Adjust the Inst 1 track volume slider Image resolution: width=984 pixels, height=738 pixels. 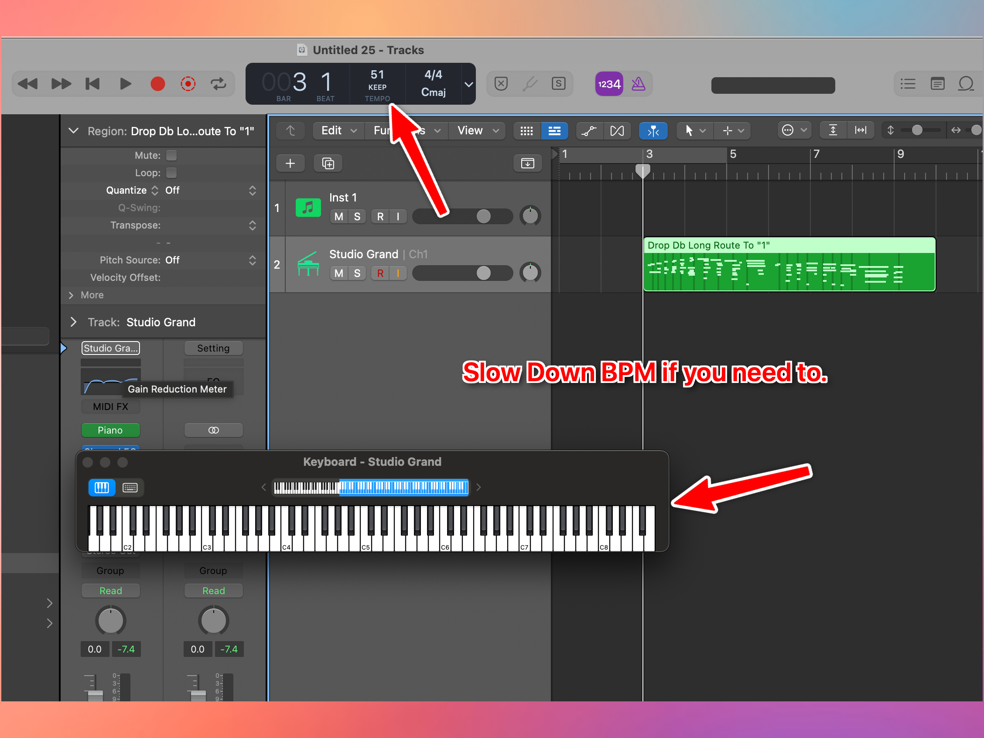pos(483,217)
